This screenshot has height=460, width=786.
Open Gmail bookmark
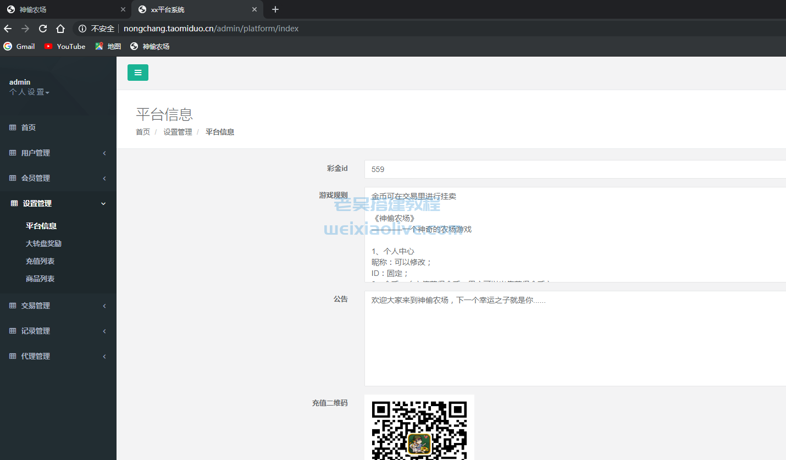click(19, 47)
